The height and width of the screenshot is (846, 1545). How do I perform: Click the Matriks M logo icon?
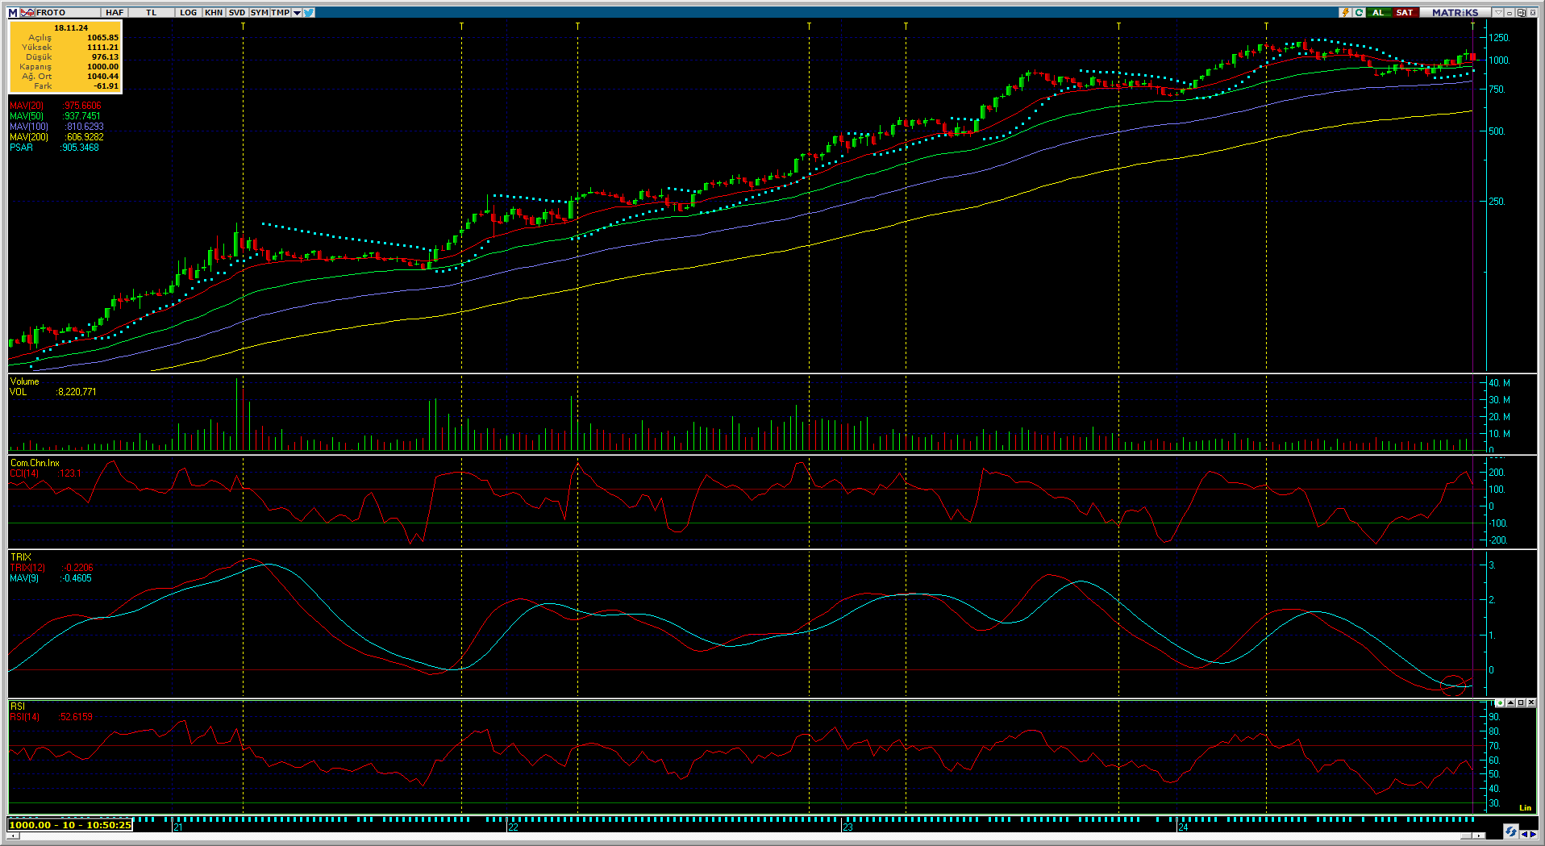tap(13, 12)
